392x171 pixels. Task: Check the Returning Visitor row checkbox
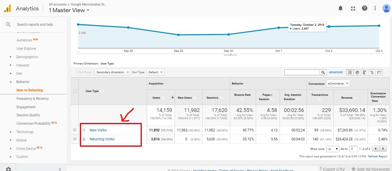coord(75,139)
